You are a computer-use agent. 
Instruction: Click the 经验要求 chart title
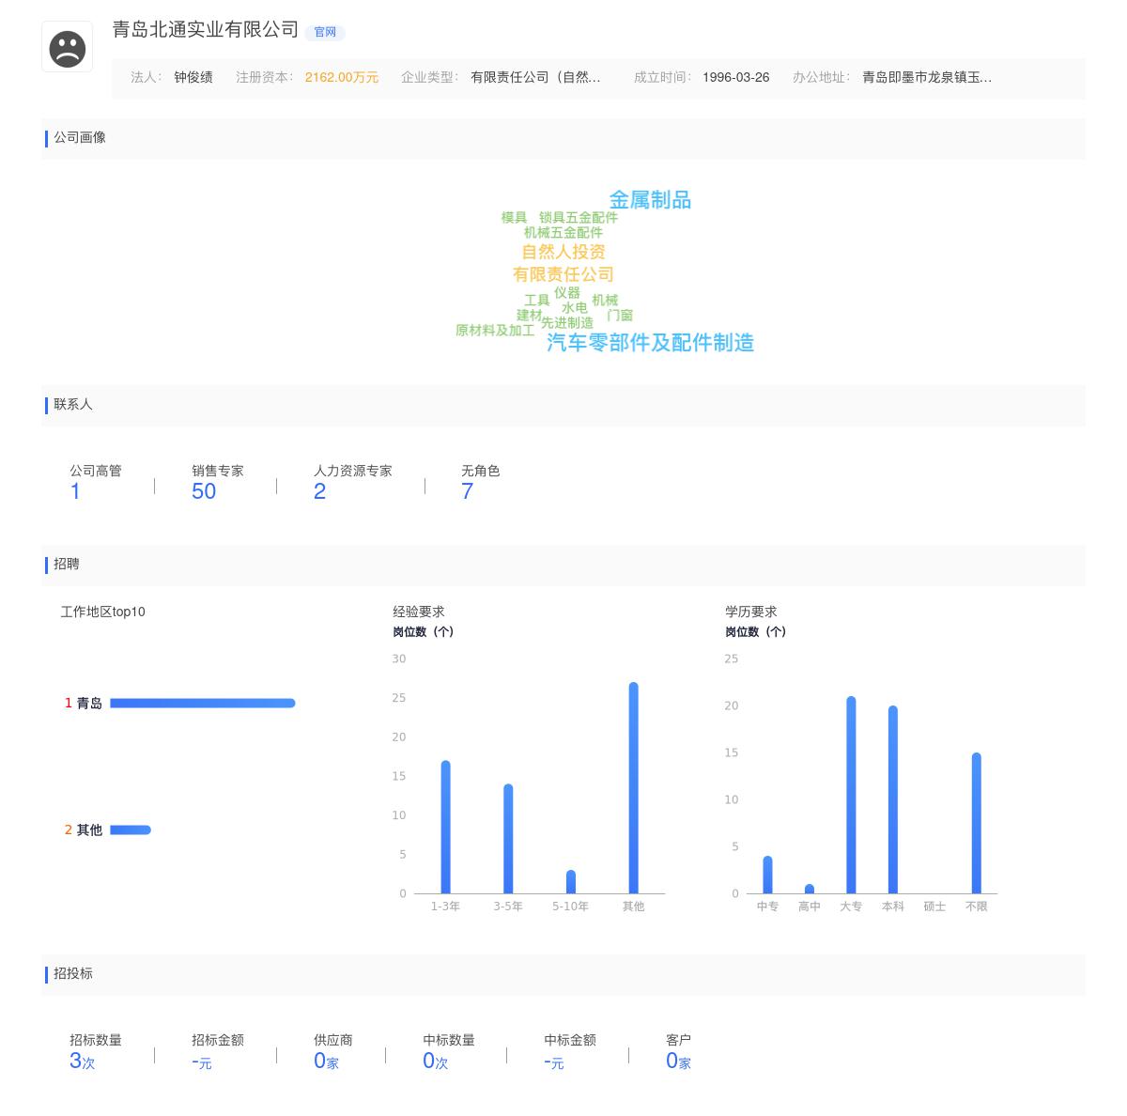pos(419,612)
